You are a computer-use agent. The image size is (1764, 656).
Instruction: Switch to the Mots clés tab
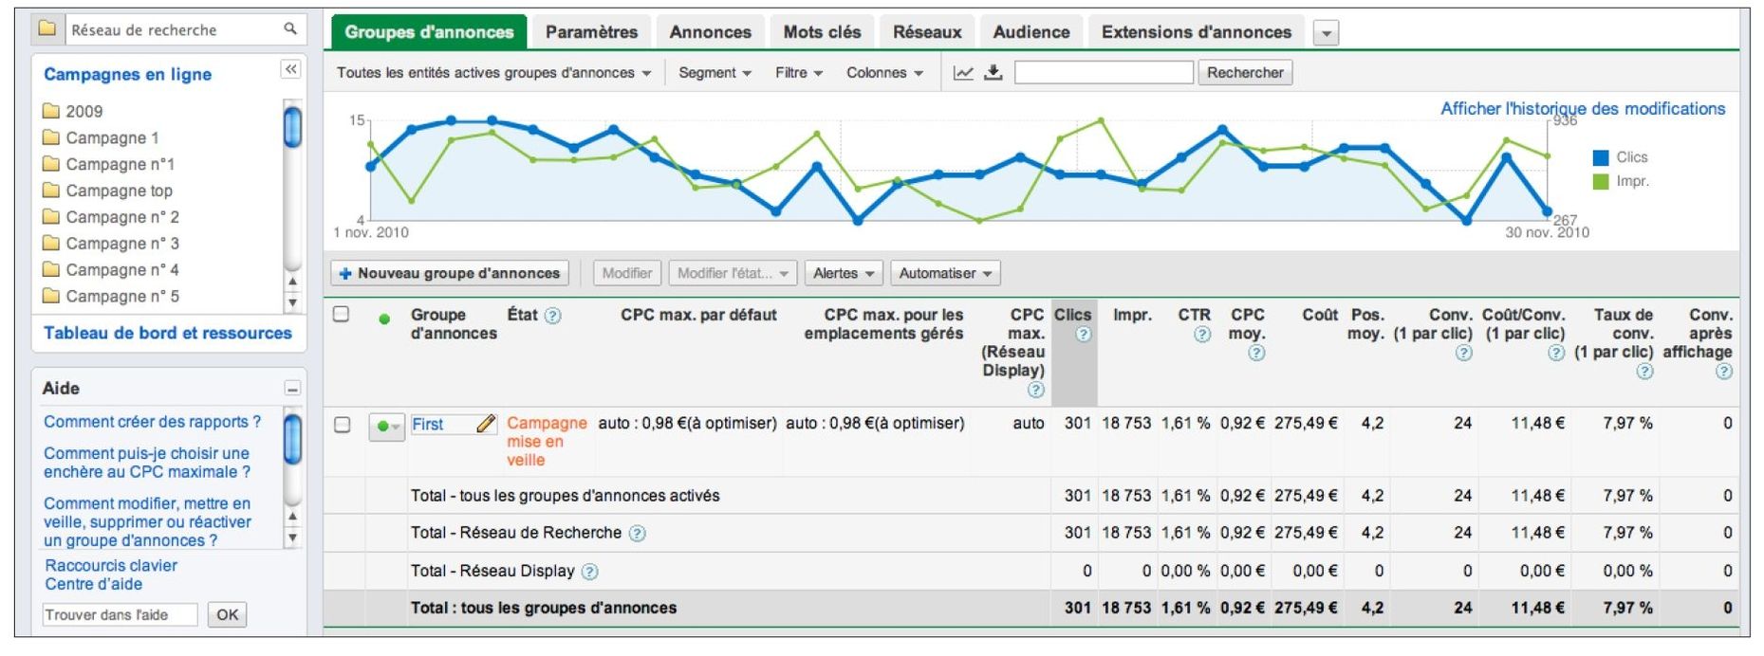(x=822, y=32)
